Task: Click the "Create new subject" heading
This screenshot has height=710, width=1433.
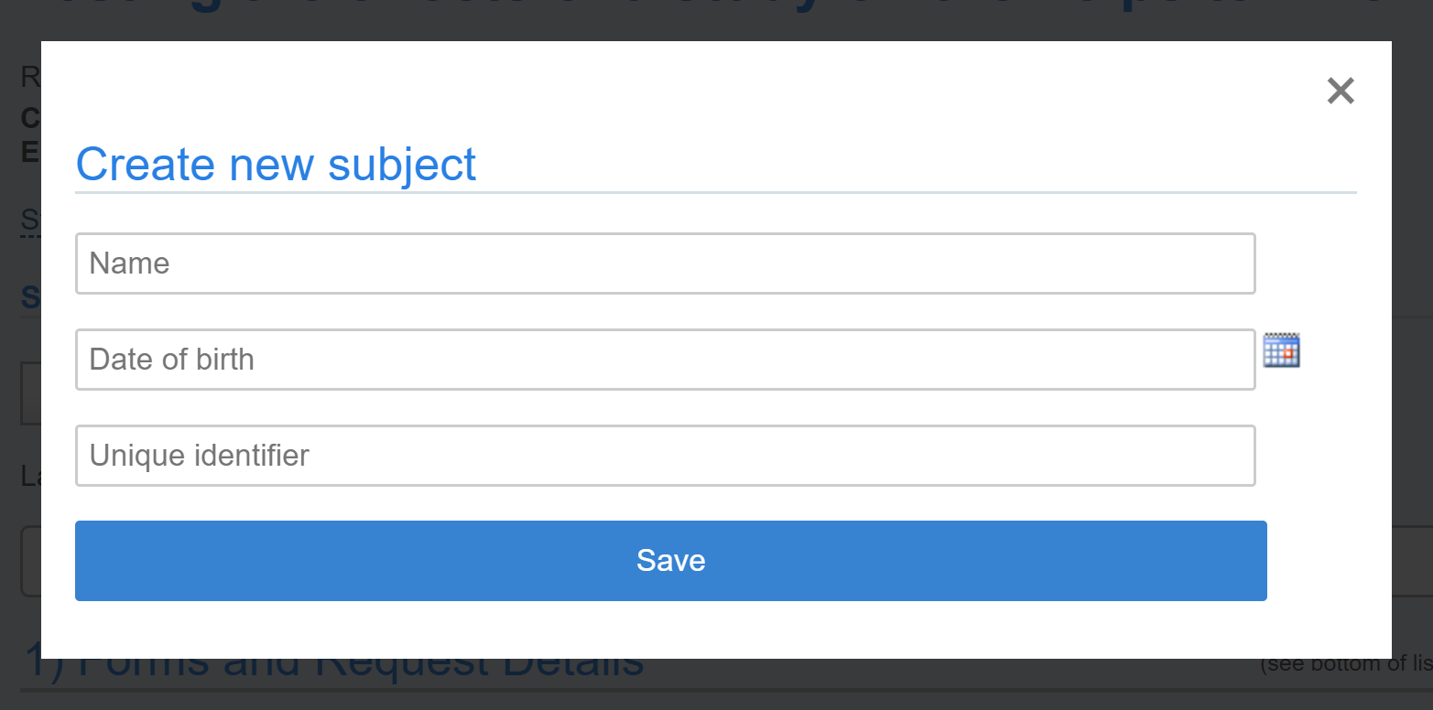Action: pos(276,165)
